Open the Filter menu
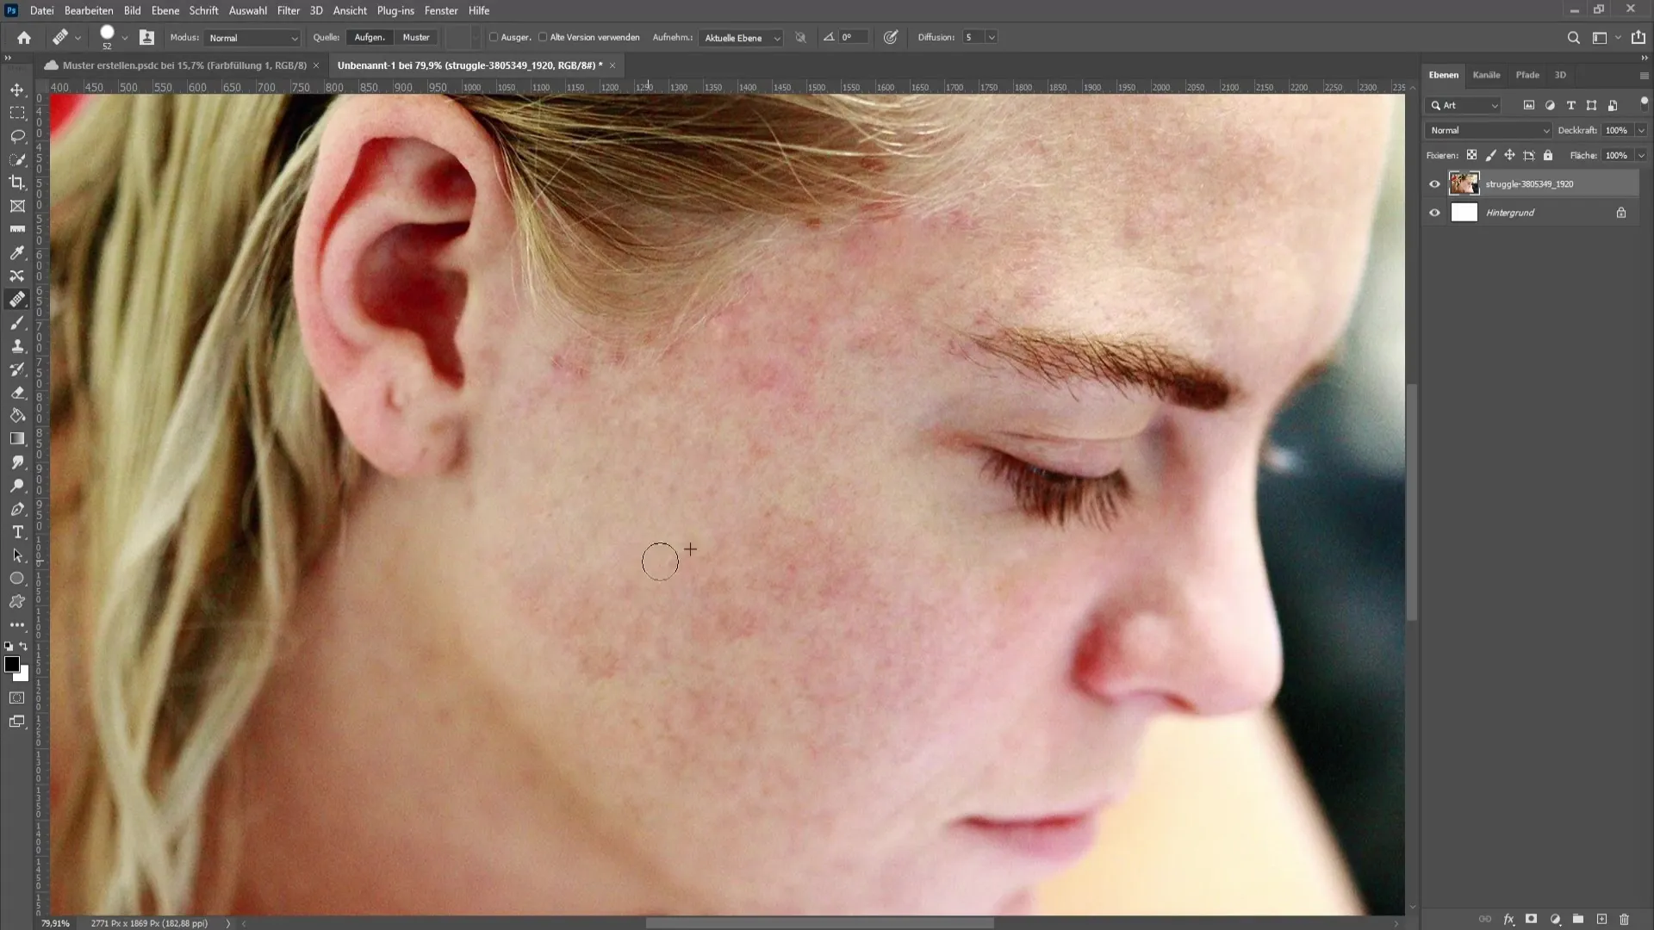 (x=288, y=10)
